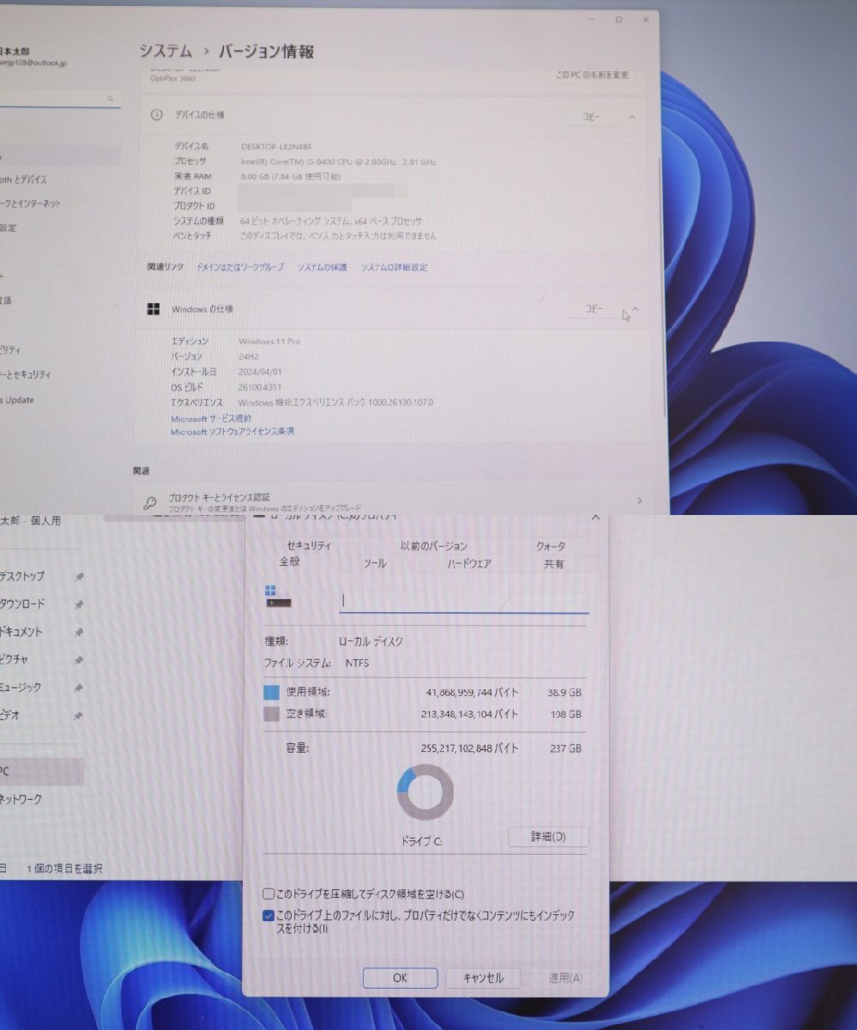Click the key icon for プロダクト キーとライセンス認証
This screenshot has width=857, height=1030.
click(149, 503)
